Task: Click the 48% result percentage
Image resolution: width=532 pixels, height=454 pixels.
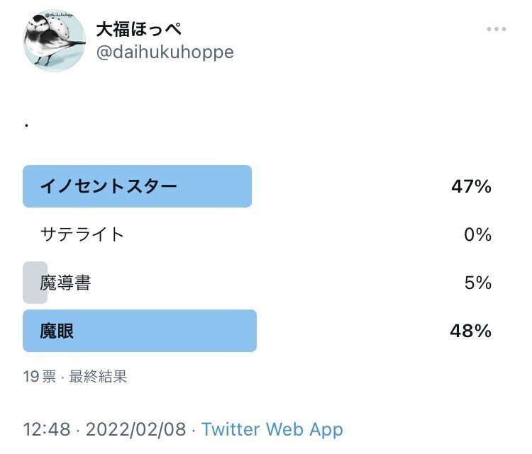Action: (471, 331)
